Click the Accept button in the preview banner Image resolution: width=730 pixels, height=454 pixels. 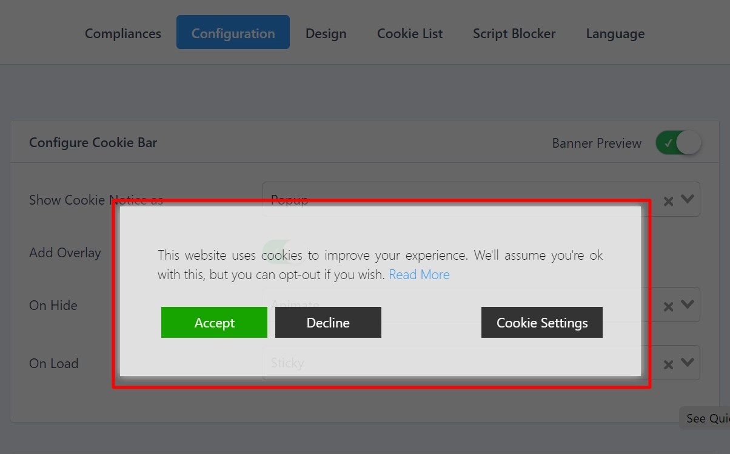click(214, 322)
